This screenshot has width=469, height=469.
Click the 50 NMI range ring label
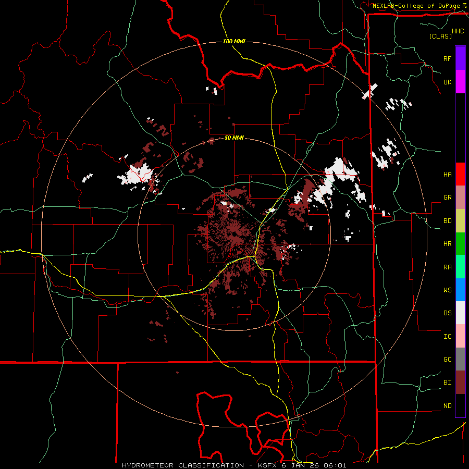pos(234,138)
